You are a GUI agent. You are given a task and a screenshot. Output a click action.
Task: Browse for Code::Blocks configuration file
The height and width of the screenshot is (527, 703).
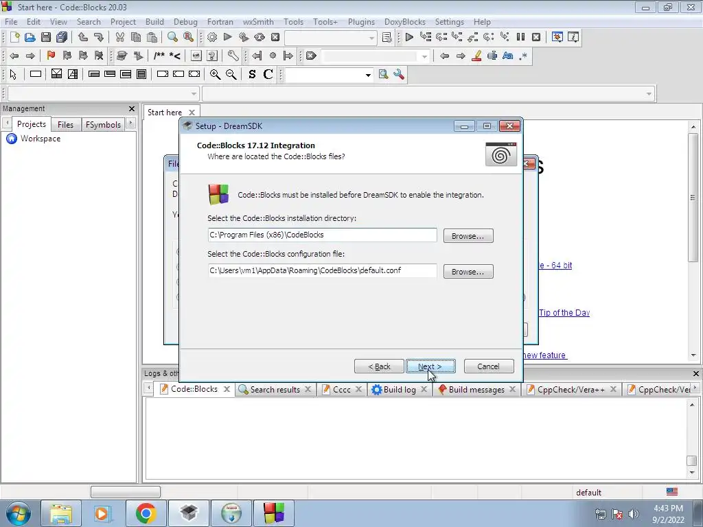tap(468, 272)
